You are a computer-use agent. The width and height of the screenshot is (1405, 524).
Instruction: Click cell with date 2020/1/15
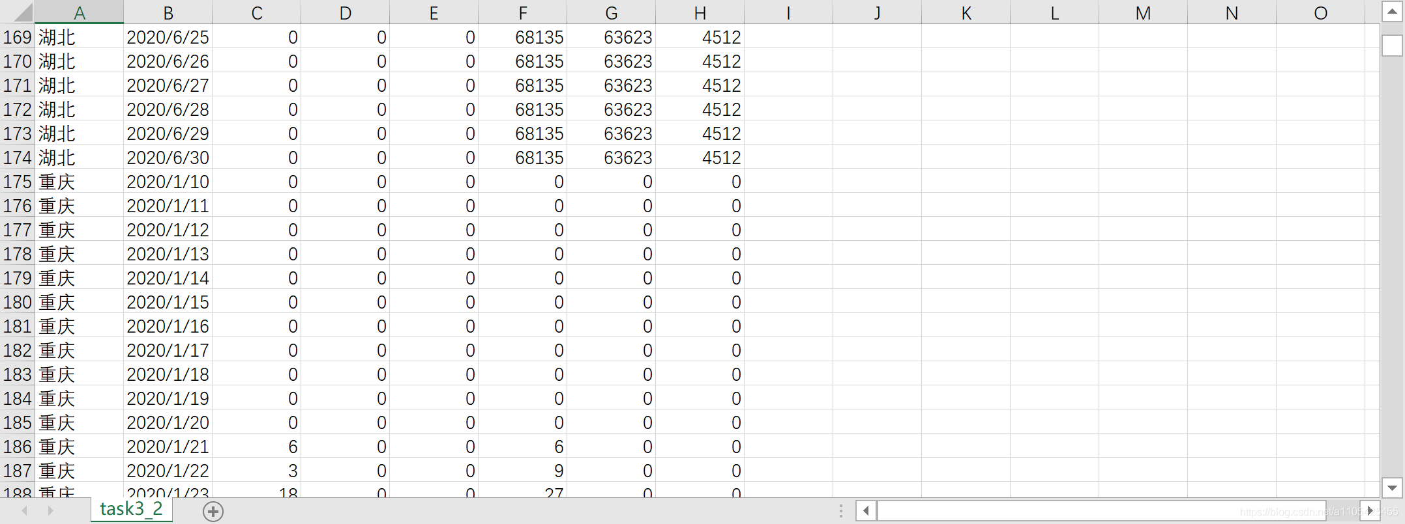pos(168,302)
